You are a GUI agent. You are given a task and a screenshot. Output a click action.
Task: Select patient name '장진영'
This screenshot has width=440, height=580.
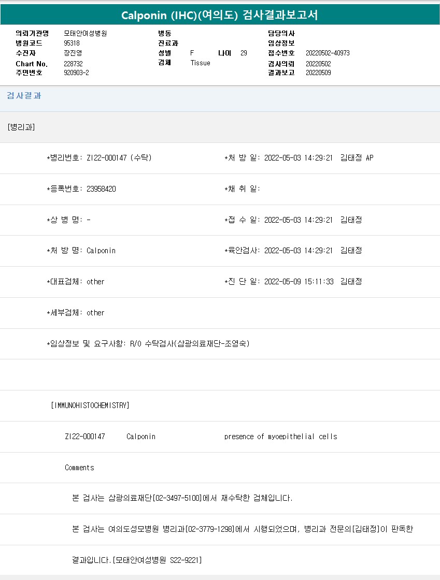(73, 53)
